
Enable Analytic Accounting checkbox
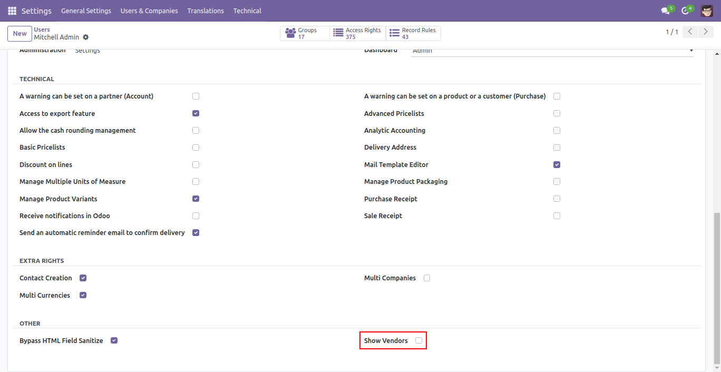tap(557, 130)
